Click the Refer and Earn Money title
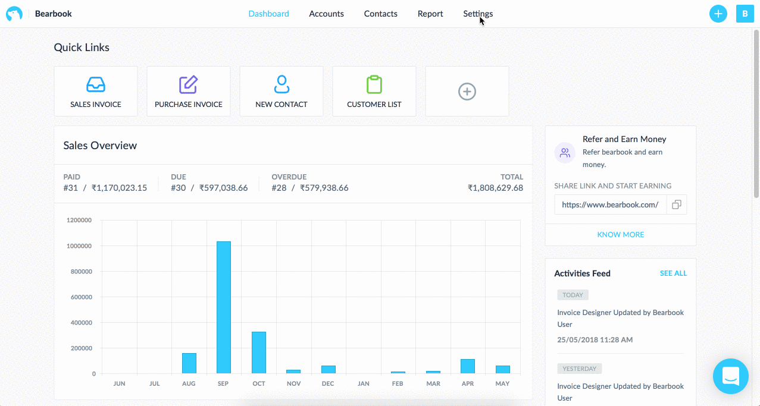The height and width of the screenshot is (406, 760). 624,139
